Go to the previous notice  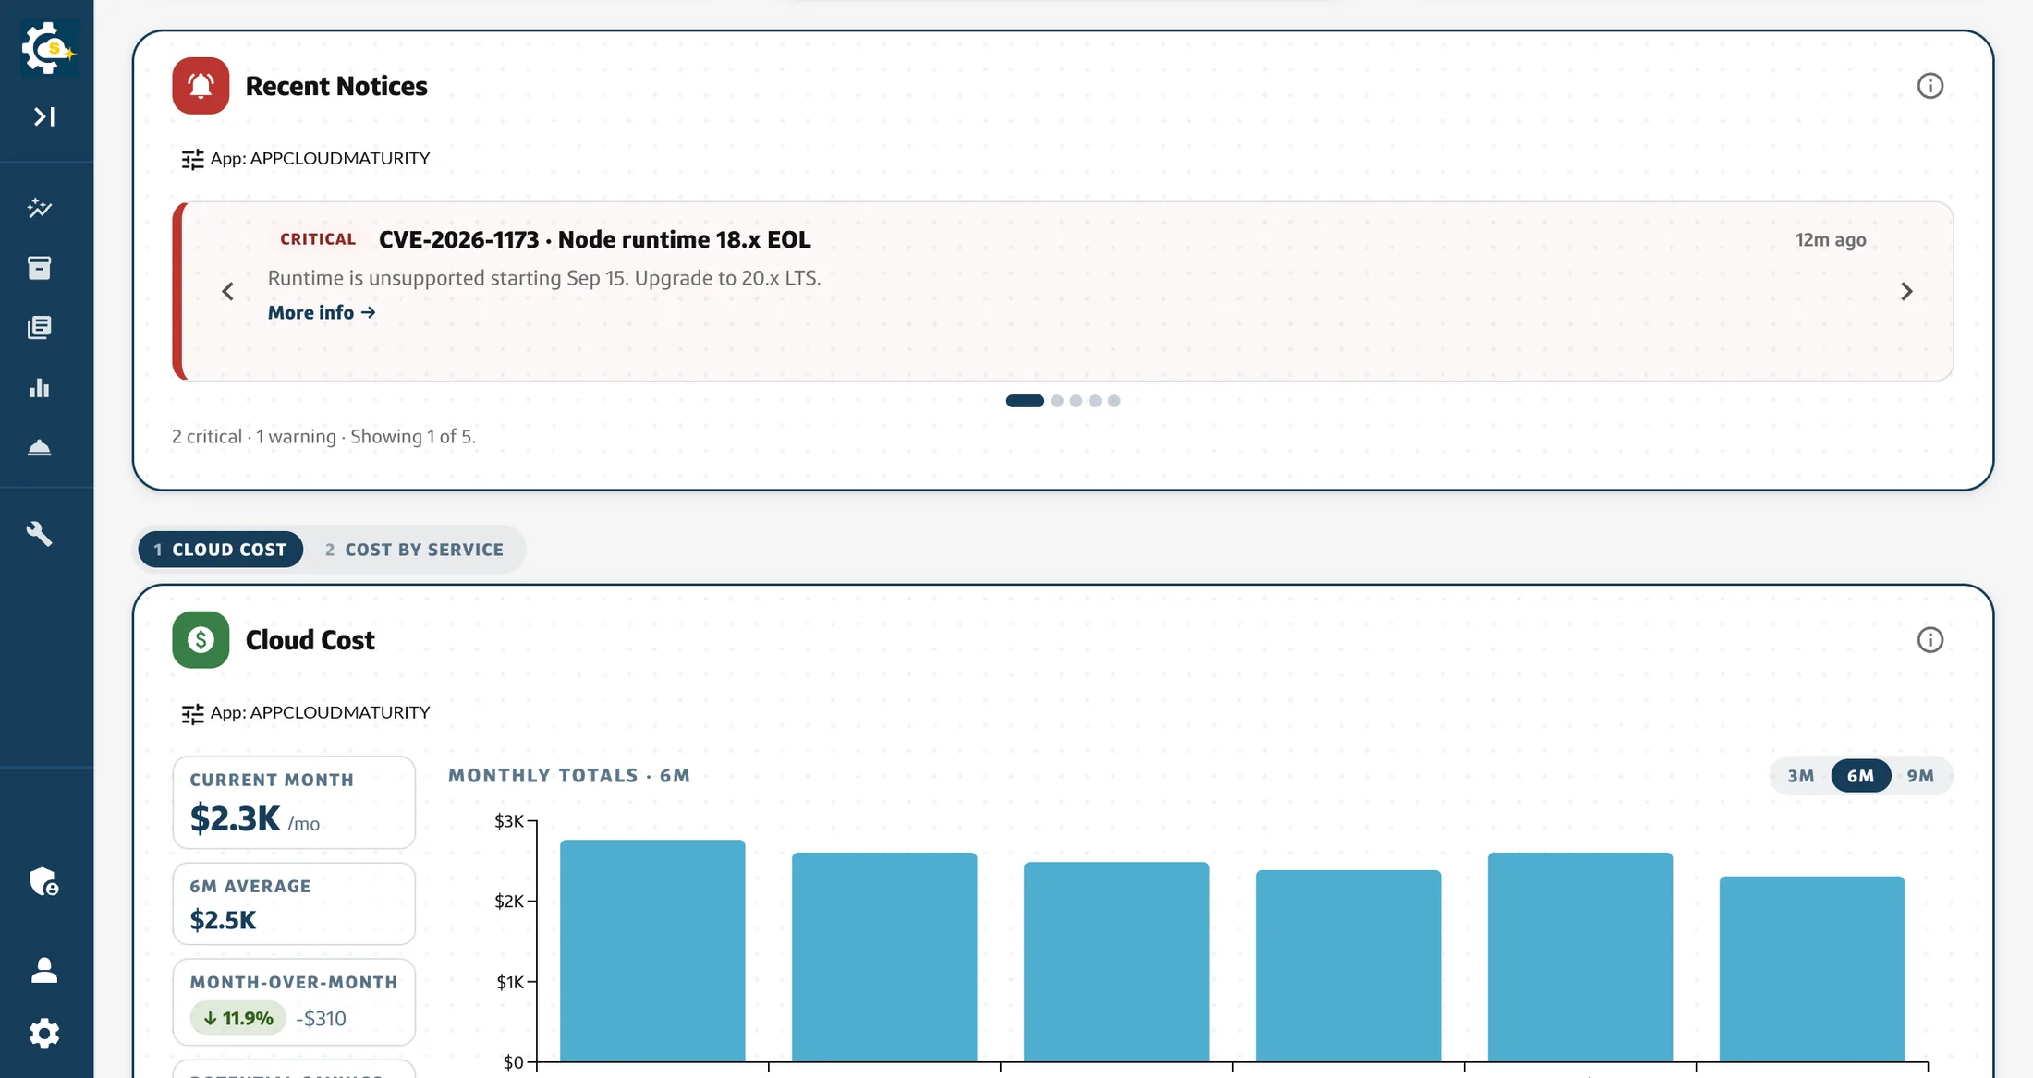click(228, 292)
